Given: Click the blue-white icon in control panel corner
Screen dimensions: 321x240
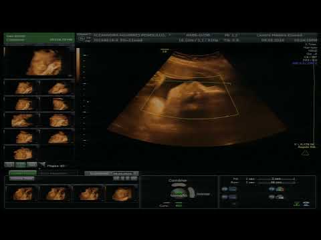Looking at the screenshot, I should 306,204.
